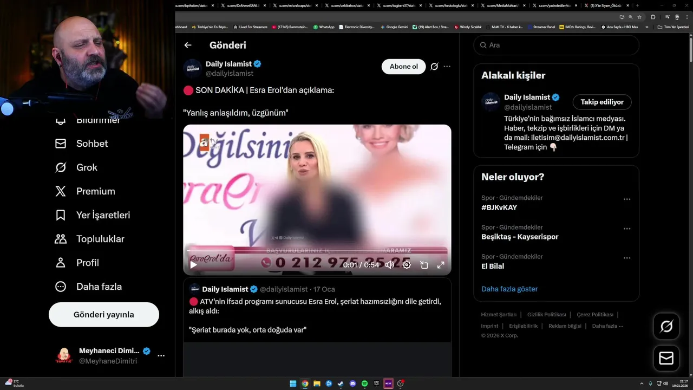This screenshot has width=693, height=390.
Task: Switch to x.com/MediaMuhtari browser tab
Action: coord(502,5)
